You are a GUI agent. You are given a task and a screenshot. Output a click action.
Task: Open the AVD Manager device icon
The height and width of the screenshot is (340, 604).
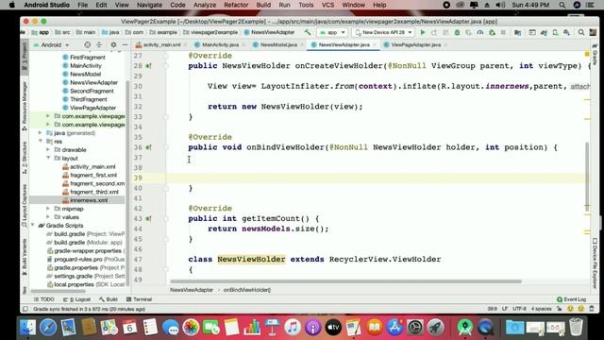click(x=555, y=32)
